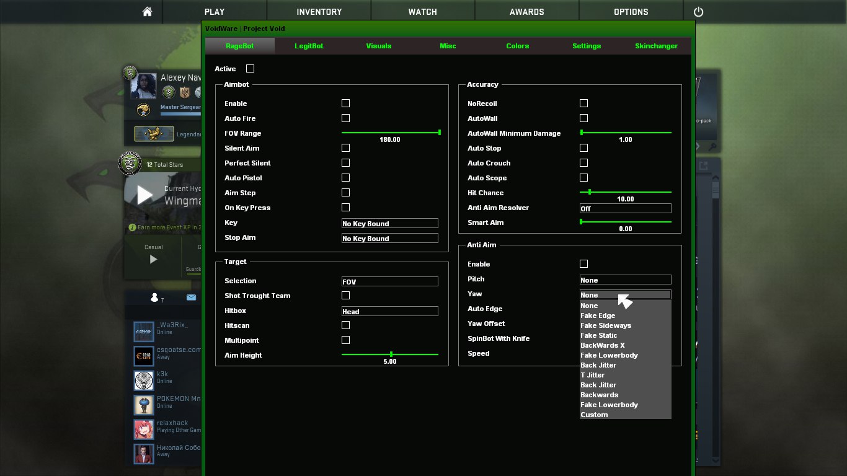
Task: Click the FOV Range slider
Action: (391, 133)
